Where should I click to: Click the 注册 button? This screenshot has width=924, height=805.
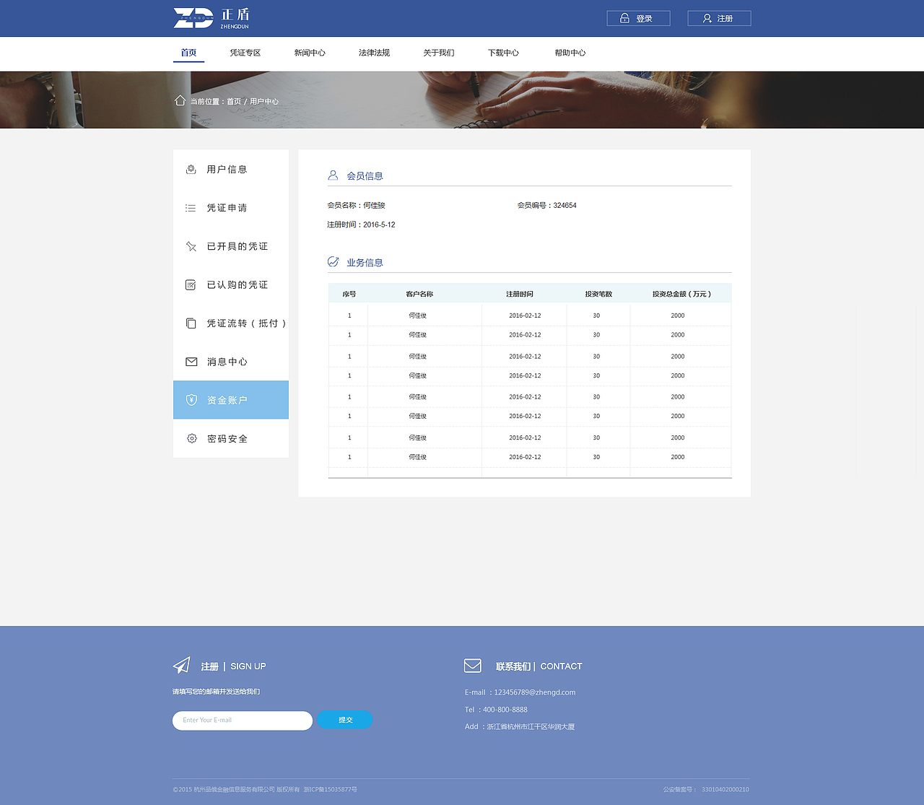point(719,18)
